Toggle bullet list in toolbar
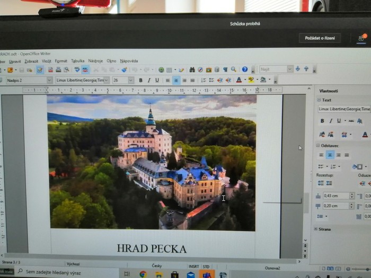Screen dimensions: 371x278 tap(211, 80)
